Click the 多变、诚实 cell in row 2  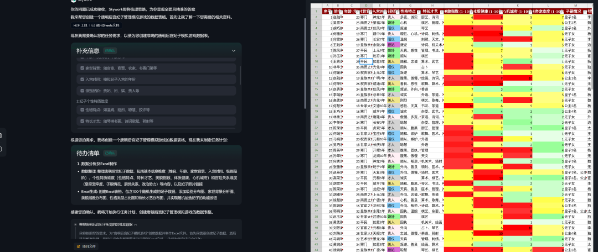[410, 17]
